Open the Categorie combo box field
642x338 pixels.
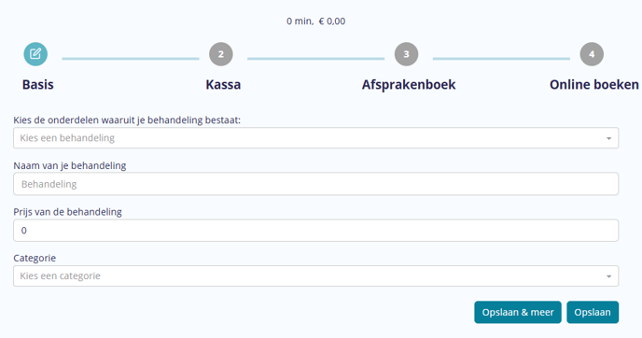click(315, 275)
